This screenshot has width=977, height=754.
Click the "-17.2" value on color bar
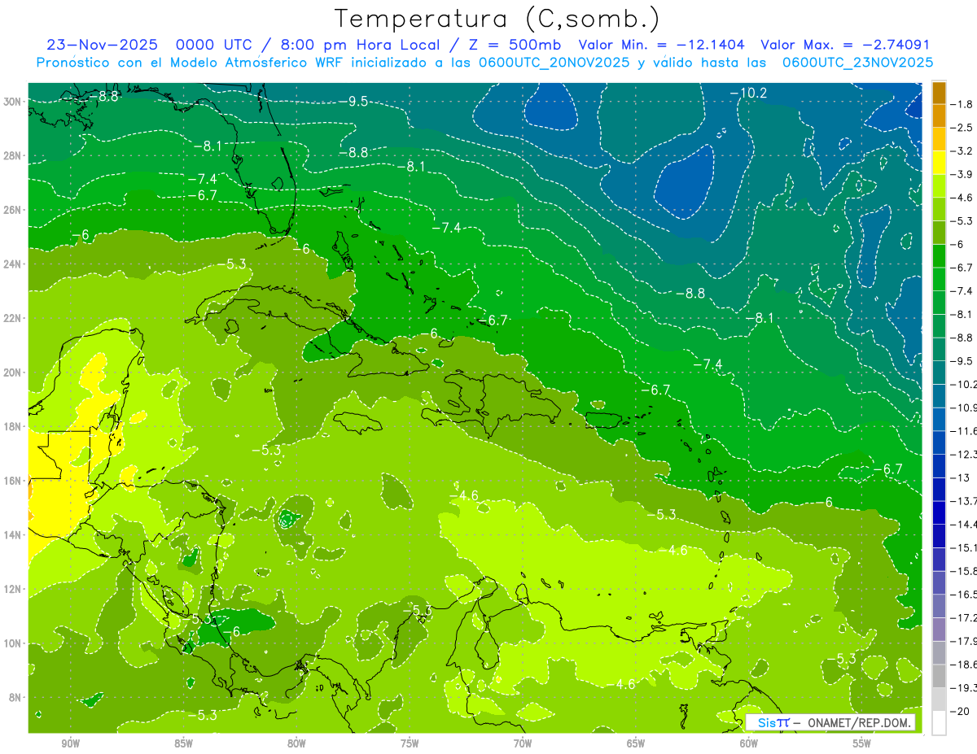pyautogui.click(x=963, y=617)
